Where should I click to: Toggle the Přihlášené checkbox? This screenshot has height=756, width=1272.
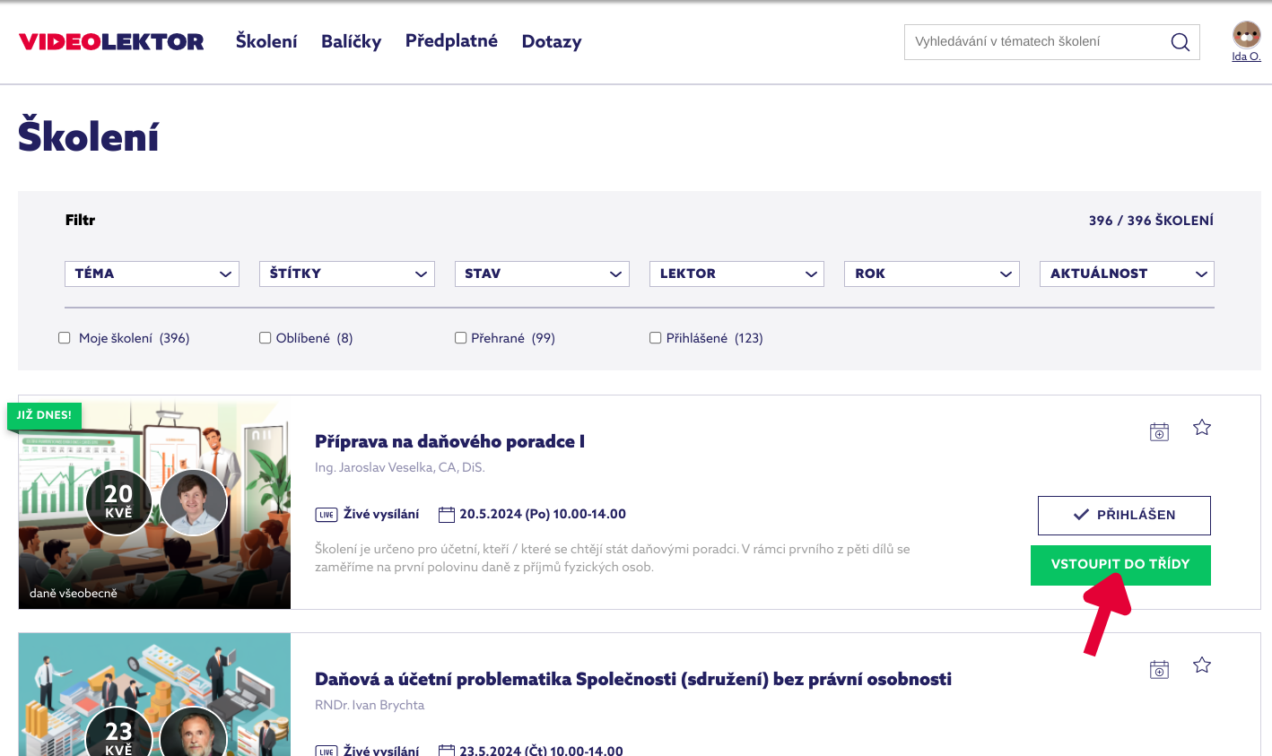[656, 338]
